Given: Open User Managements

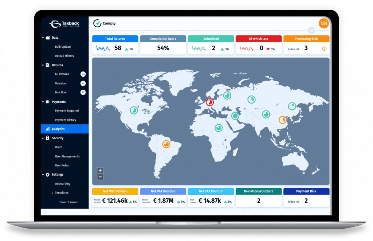Looking at the screenshot, I should (67, 156).
